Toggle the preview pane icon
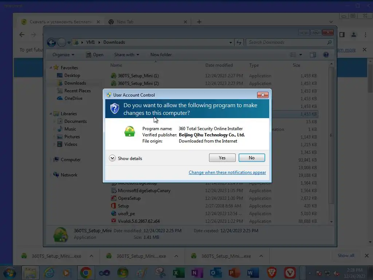This screenshot has width=373, height=280. 313,55
